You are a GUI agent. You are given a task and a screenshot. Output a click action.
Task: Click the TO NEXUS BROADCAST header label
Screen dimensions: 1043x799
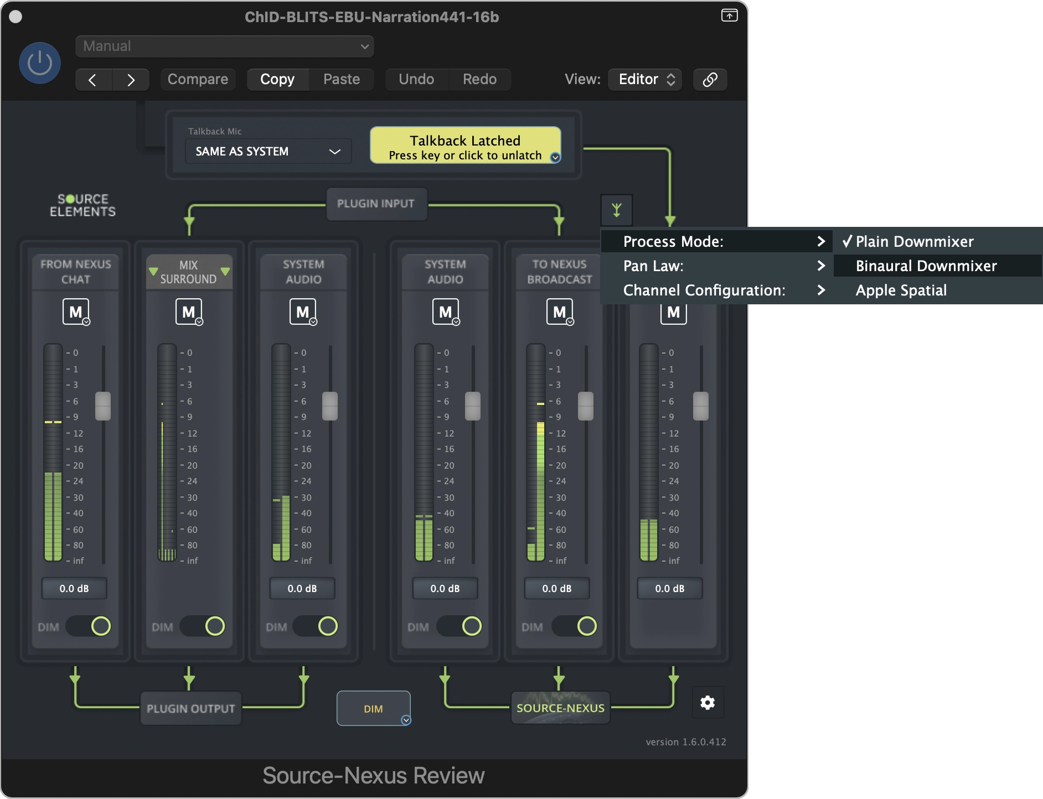[x=560, y=272]
